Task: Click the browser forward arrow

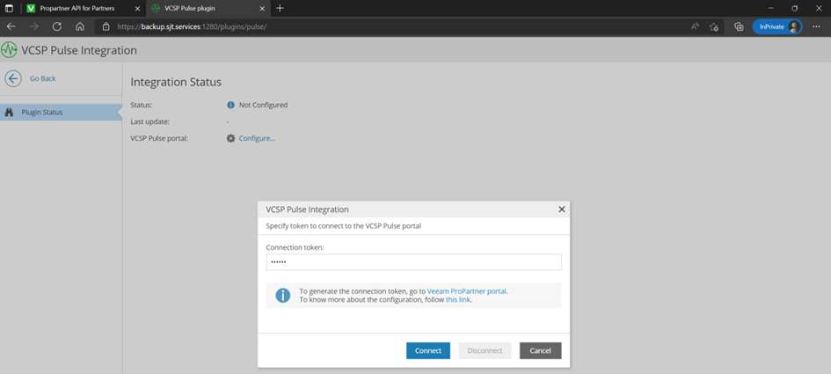Action: tap(34, 26)
